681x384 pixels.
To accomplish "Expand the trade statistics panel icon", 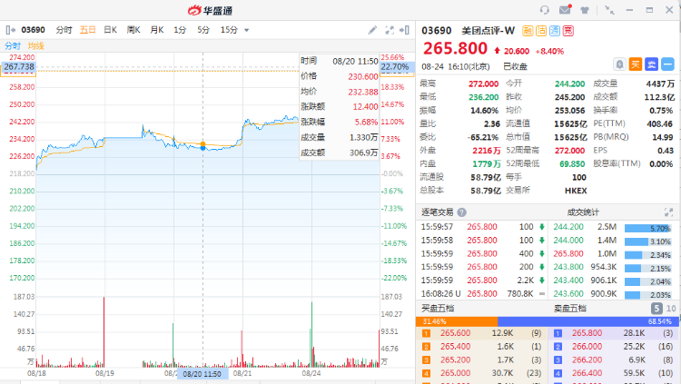I will [x=668, y=212].
